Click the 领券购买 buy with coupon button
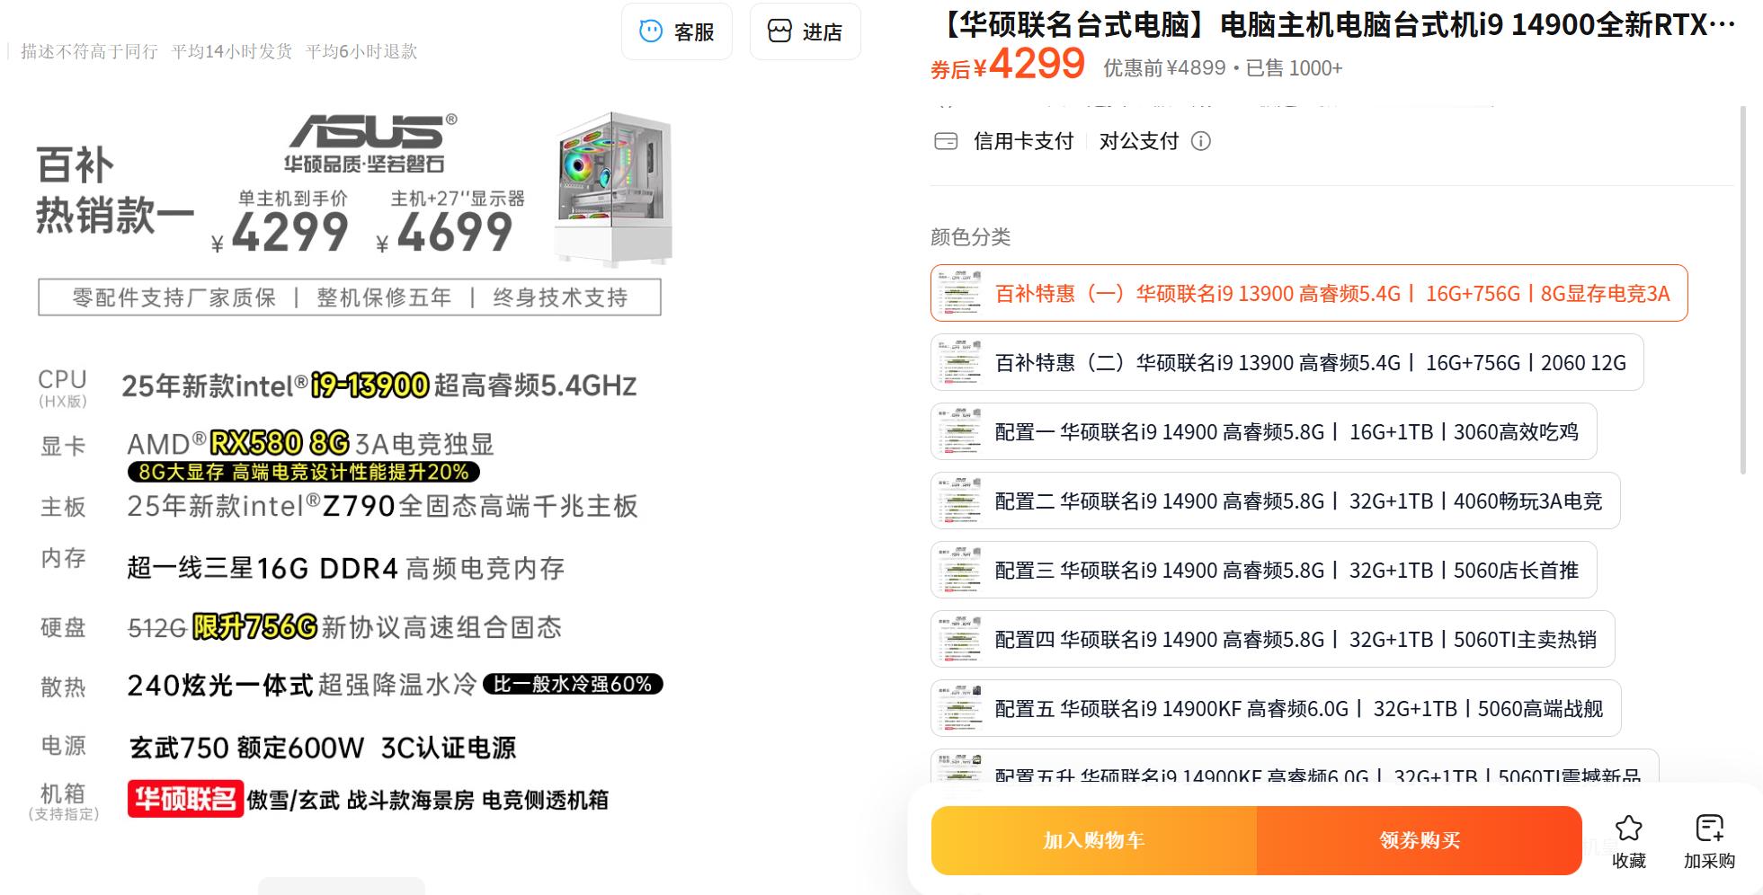The height and width of the screenshot is (895, 1763). (1419, 841)
